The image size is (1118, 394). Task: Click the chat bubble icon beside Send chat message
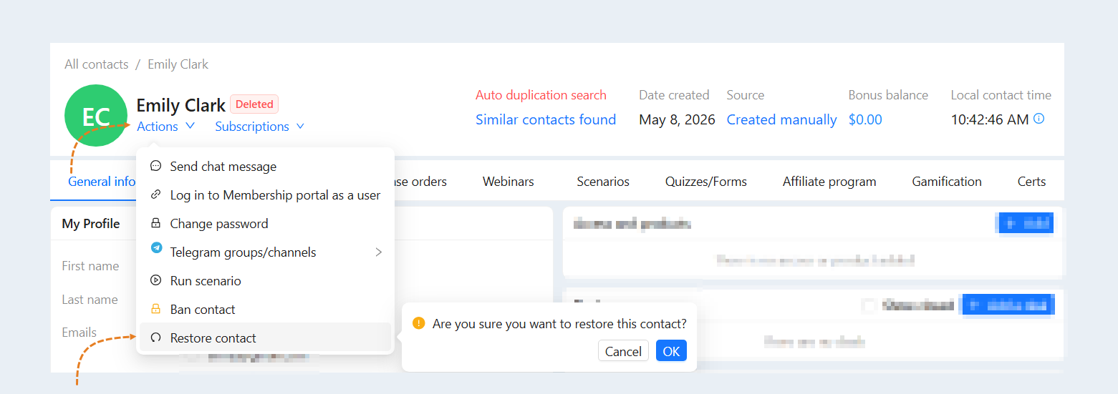coord(155,166)
